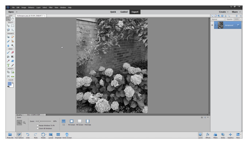The height and width of the screenshot is (144, 248).
Task: Reset colors to default black and white
Action: (x=8, y=87)
